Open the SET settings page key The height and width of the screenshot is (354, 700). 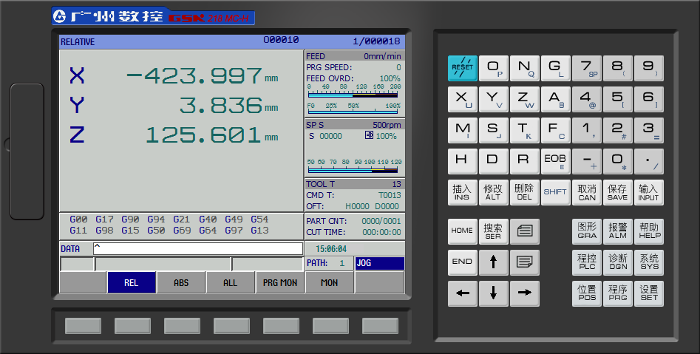pyautogui.click(x=648, y=293)
